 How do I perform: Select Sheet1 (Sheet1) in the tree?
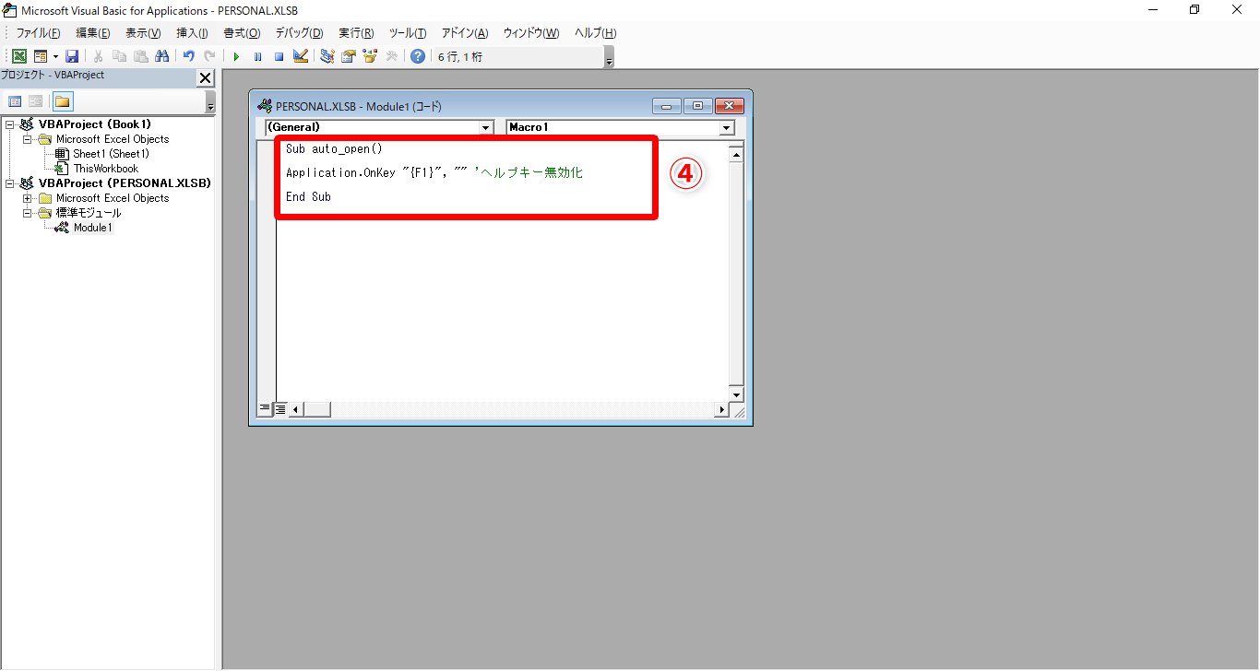coord(111,154)
